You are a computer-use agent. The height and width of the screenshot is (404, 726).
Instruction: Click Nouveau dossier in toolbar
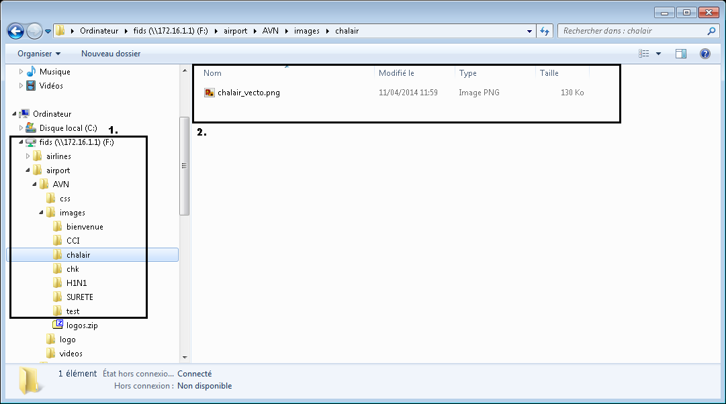point(111,54)
